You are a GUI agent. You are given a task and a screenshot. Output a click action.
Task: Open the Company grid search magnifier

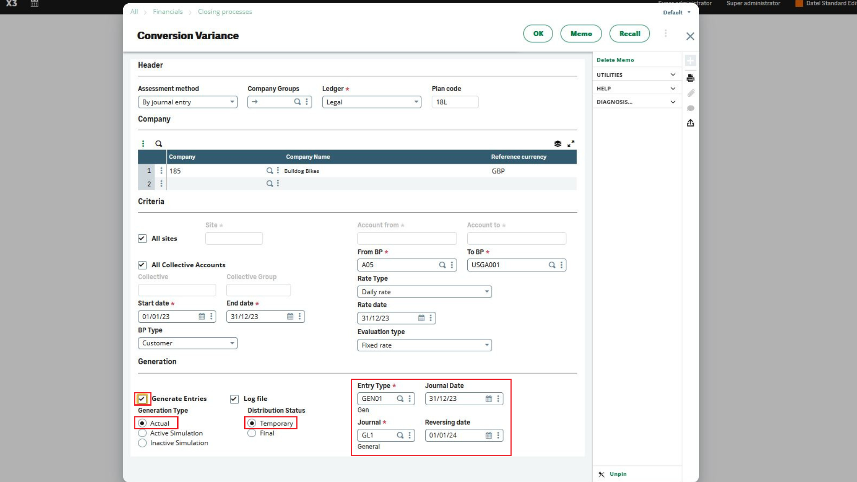[x=158, y=144]
